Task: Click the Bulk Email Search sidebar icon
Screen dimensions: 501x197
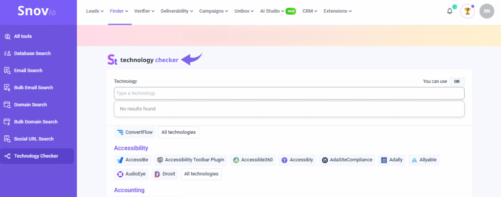Action: [7, 88]
